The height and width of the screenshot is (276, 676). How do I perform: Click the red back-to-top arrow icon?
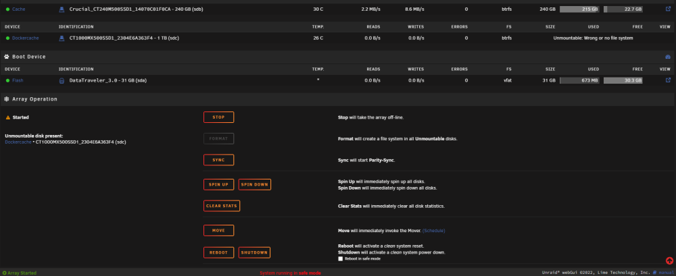point(669,260)
